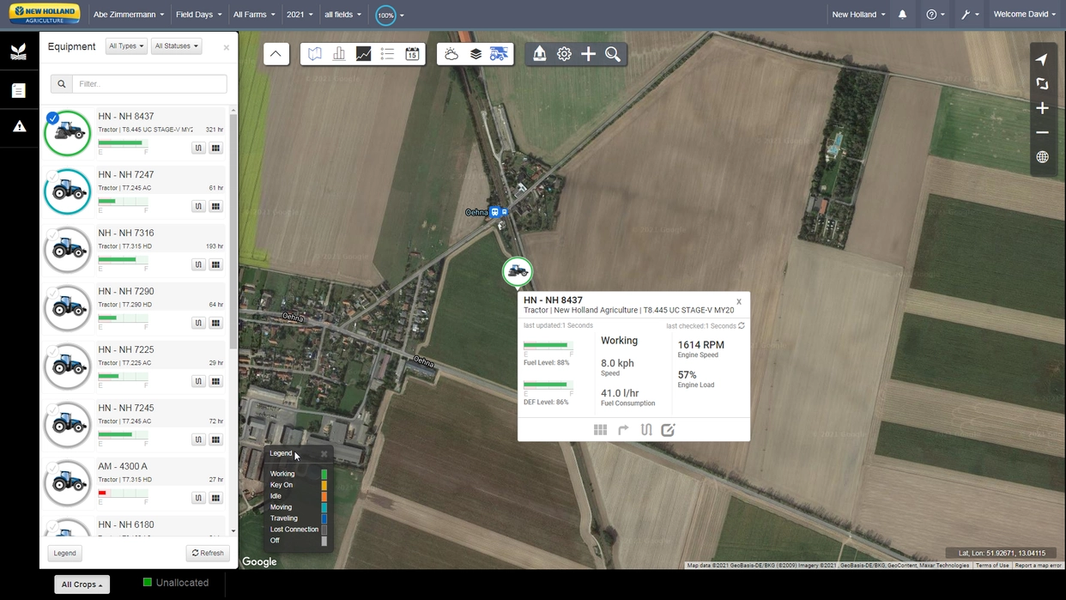Viewport: 1066px width, 600px height.
Task: Open the Welcome David user menu
Action: pyautogui.click(x=1025, y=15)
